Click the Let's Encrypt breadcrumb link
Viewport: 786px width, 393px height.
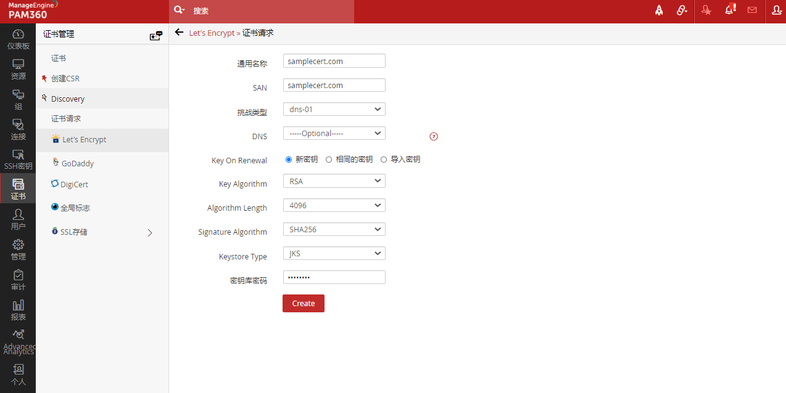pos(212,33)
